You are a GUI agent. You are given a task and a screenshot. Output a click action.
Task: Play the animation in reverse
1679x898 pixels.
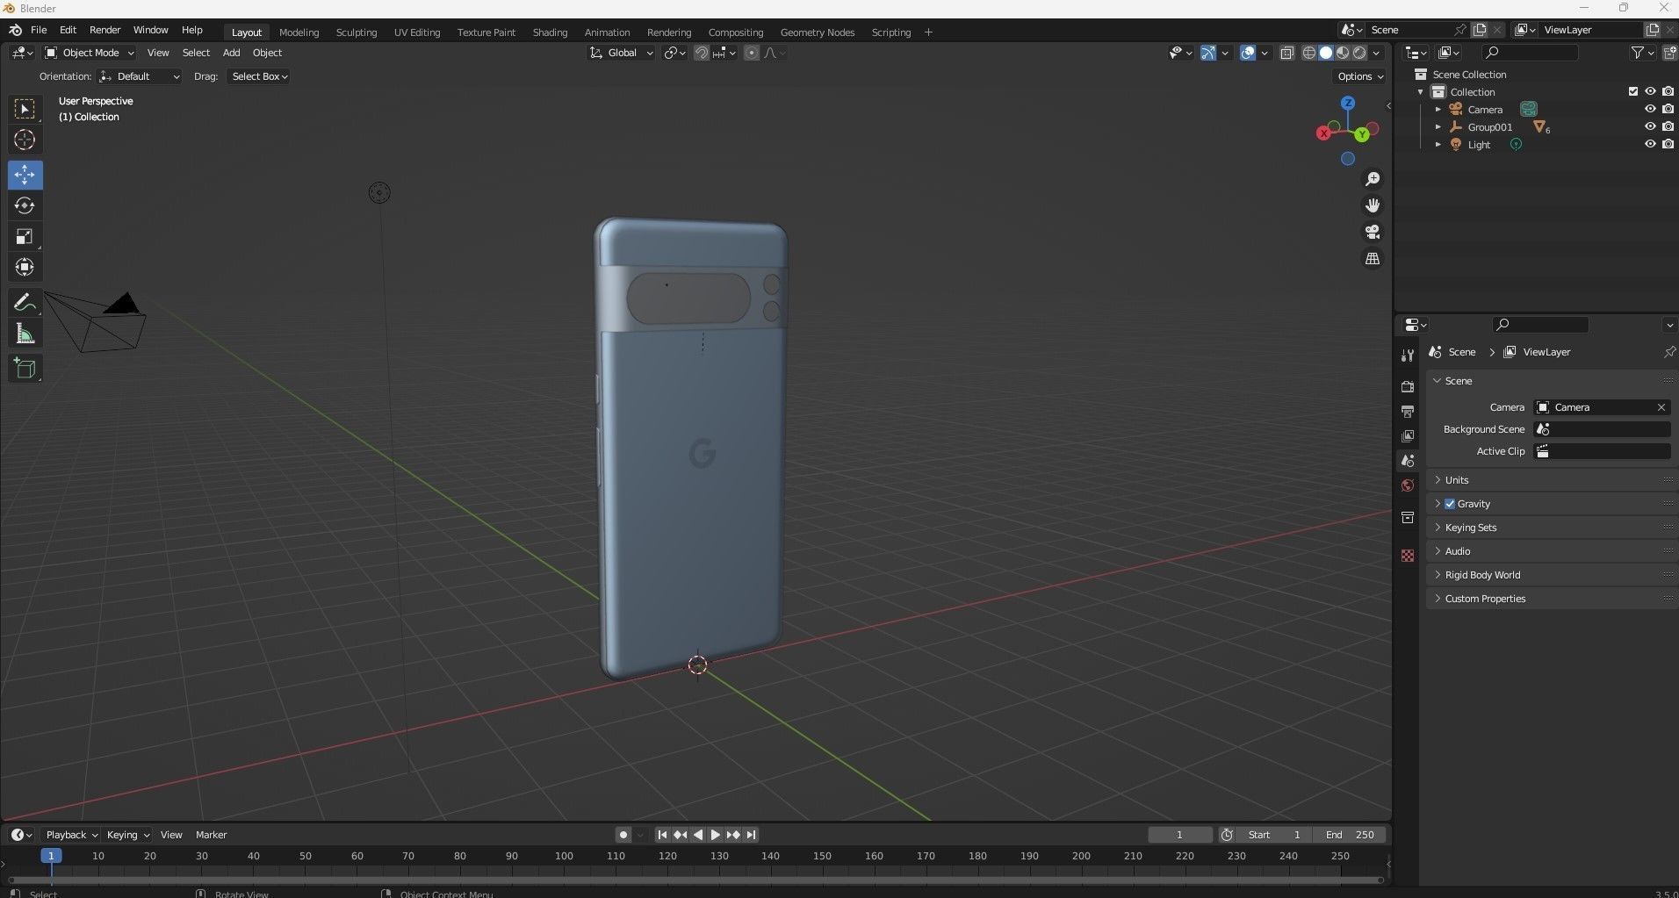[x=698, y=835]
